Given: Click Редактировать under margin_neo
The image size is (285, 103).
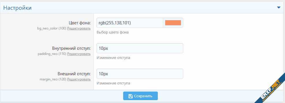Looking at the screenshot, I should click(x=79, y=79).
